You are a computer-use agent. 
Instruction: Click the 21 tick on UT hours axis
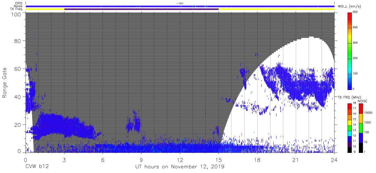[295, 160]
